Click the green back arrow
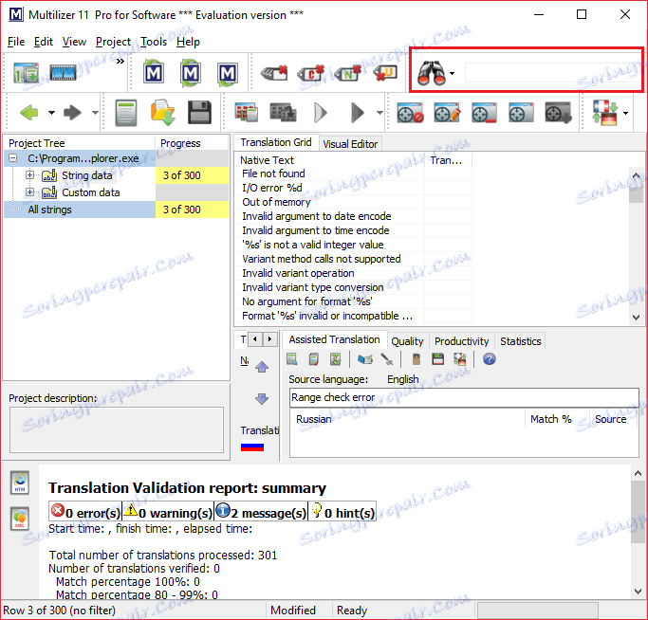 (28, 113)
